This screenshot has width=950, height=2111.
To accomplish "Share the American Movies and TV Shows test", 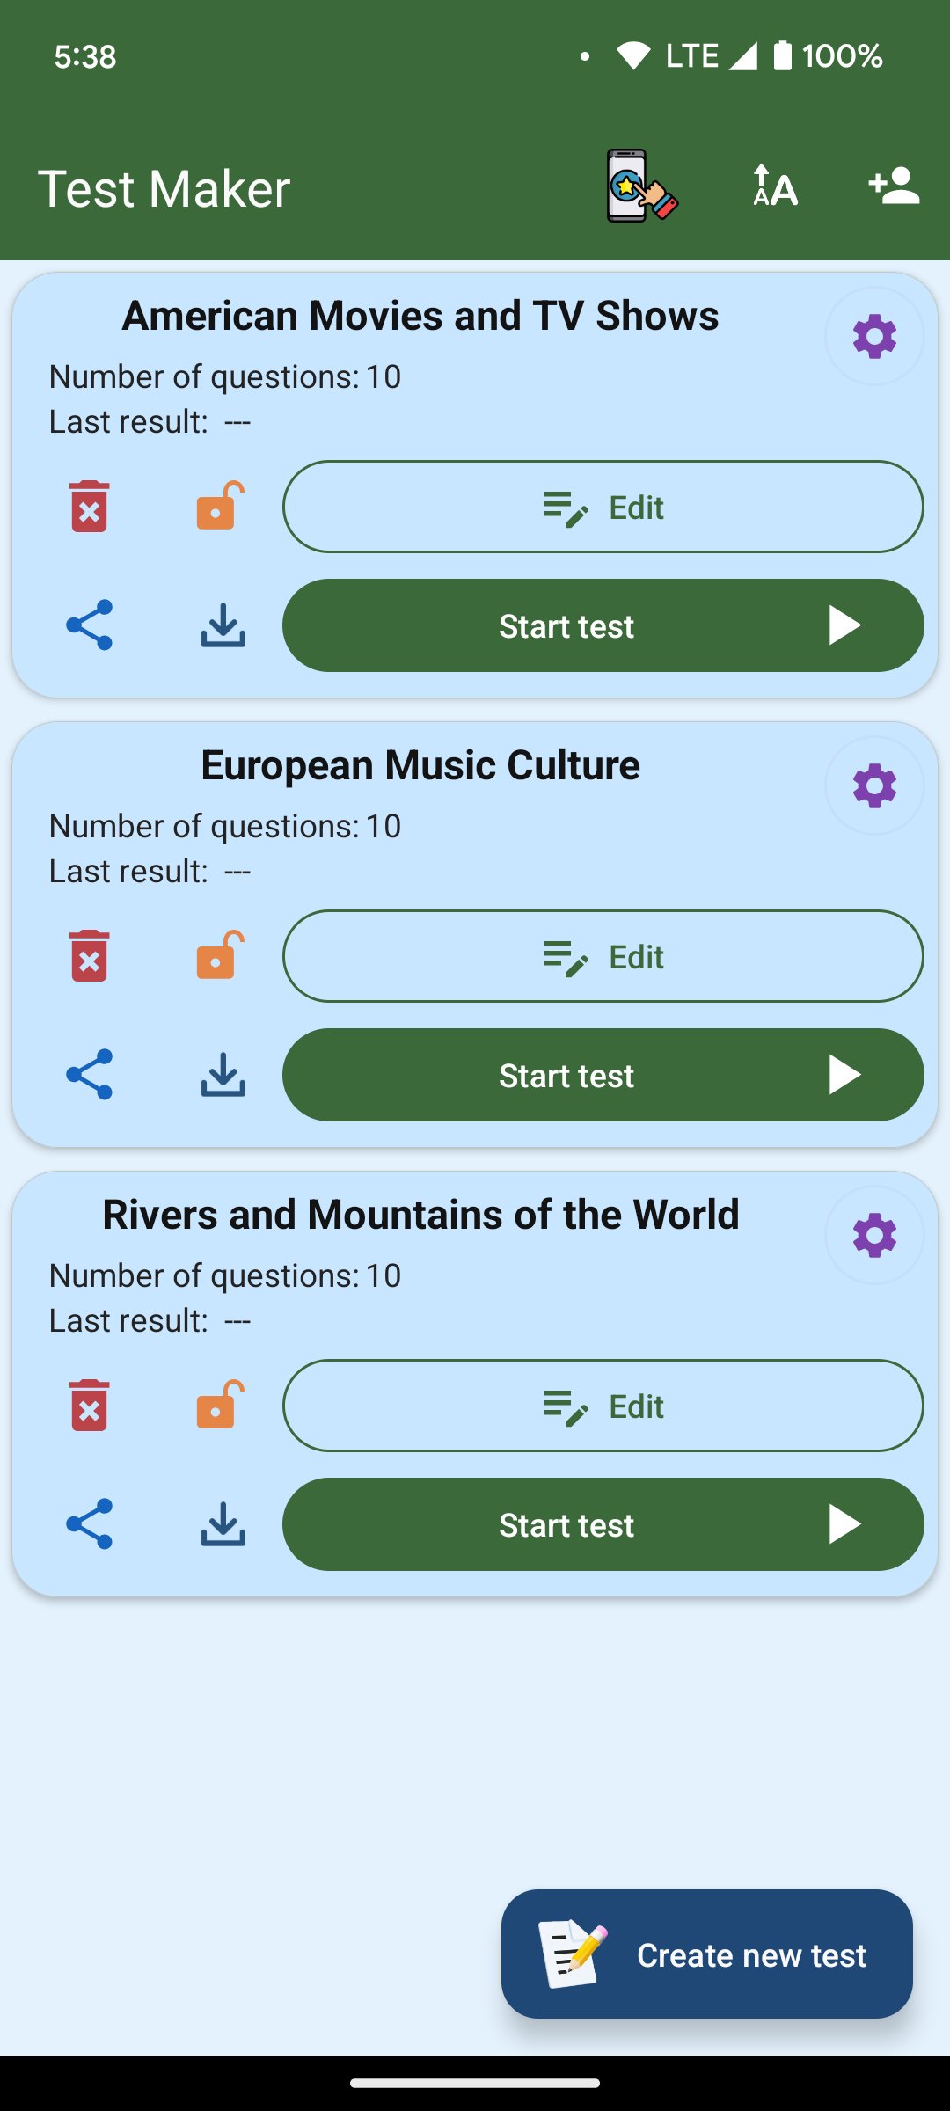I will (89, 625).
